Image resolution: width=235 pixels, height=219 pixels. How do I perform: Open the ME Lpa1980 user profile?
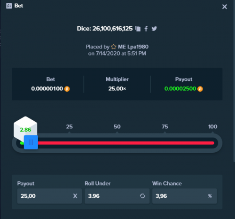[x=133, y=47]
